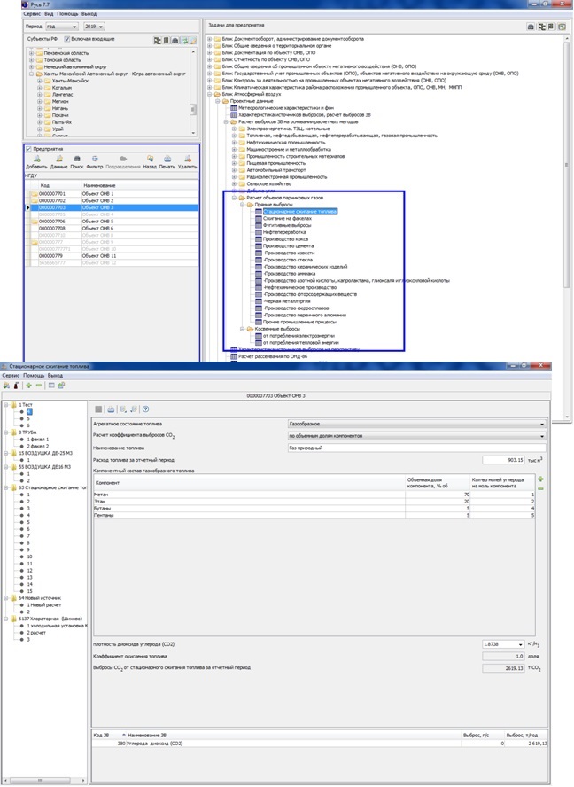Screen dimensions: 574x787
Task: Click the Расход топлива value field
Action: [505, 460]
